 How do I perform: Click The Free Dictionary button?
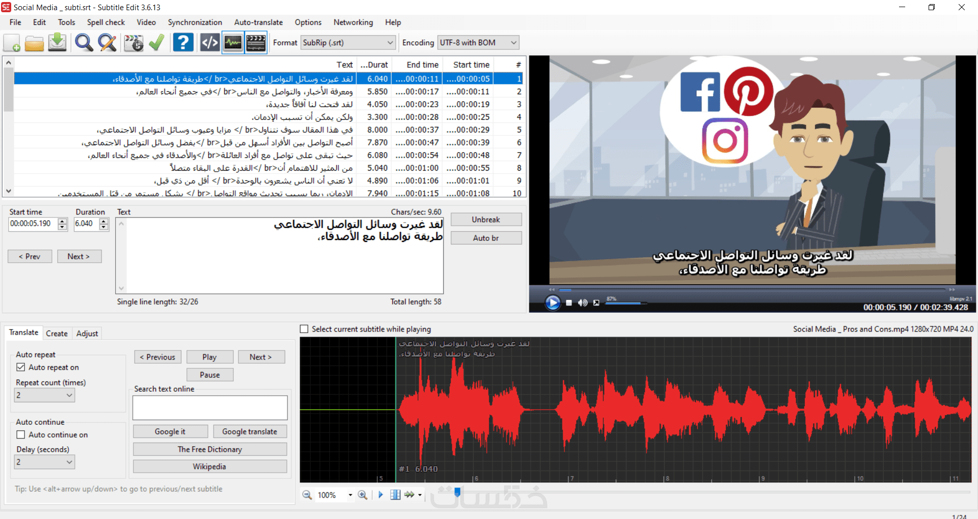[210, 449]
